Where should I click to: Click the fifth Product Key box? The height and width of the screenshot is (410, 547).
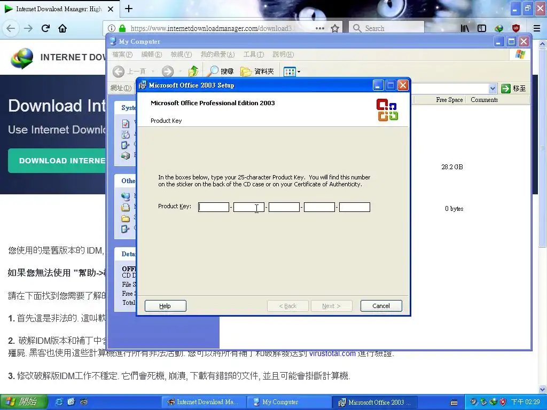(355, 207)
